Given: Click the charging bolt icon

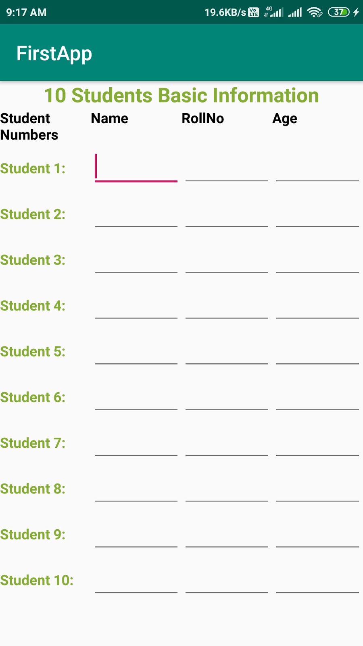Looking at the screenshot, I should (x=356, y=13).
